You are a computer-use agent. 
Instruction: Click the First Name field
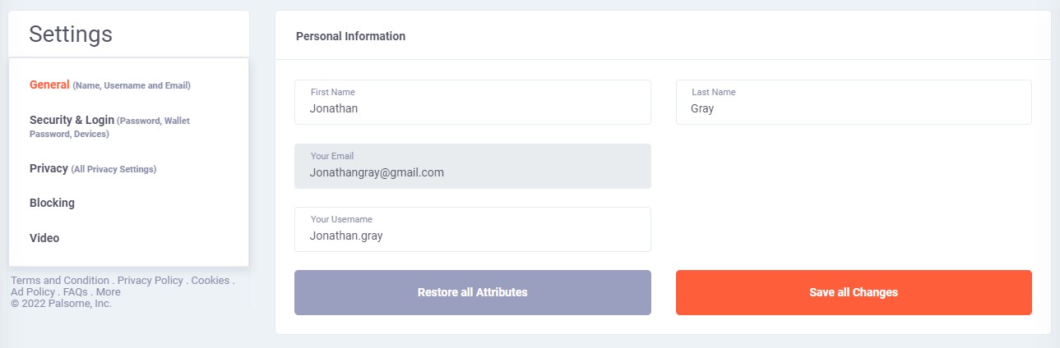click(473, 102)
